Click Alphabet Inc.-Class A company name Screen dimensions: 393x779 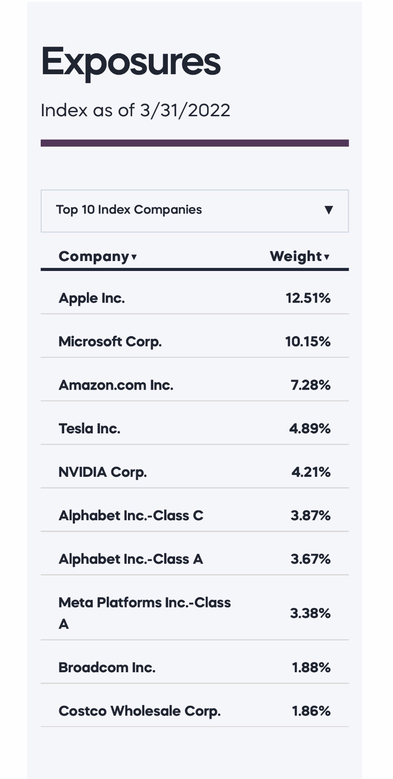pyautogui.click(x=131, y=559)
